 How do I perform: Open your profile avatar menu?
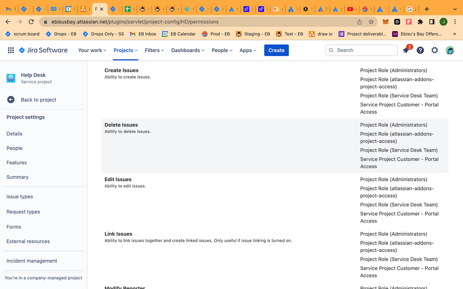click(450, 50)
